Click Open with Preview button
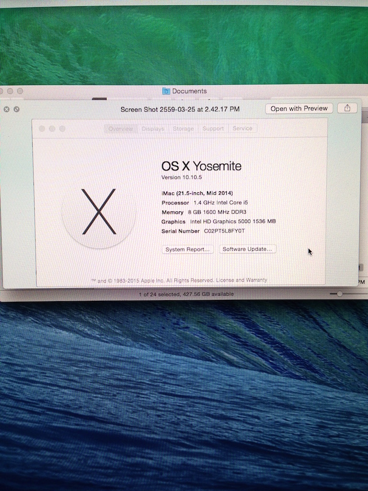 pos(299,108)
